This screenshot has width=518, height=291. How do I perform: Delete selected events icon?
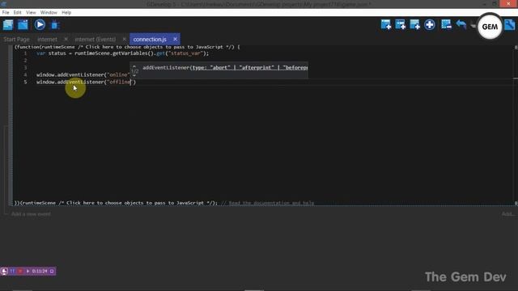[x=446, y=25]
